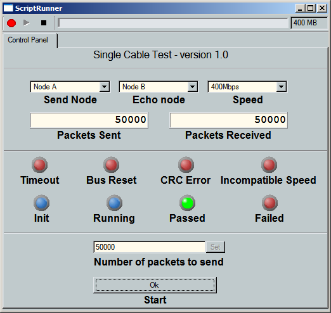Screen dimensions: 331x313
Task: Click the Timeout red indicator light
Action: tap(39, 165)
